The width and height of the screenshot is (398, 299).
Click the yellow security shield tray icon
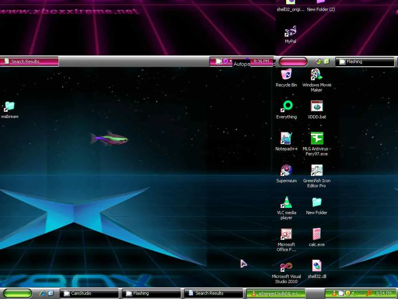coord(348,294)
